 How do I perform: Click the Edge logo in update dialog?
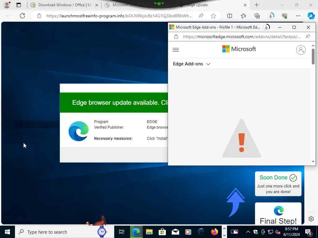click(x=79, y=131)
